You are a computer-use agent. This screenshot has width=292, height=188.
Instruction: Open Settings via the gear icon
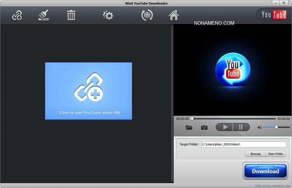(x=108, y=16)
